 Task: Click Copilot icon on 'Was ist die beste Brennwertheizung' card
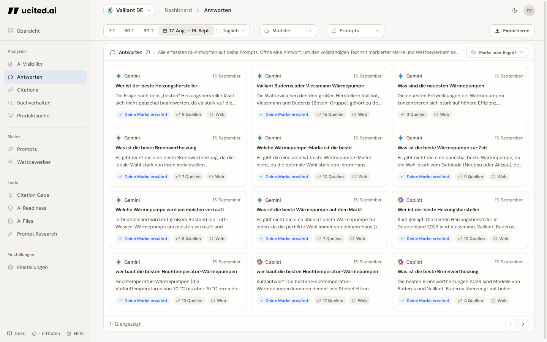pos(401,262)
